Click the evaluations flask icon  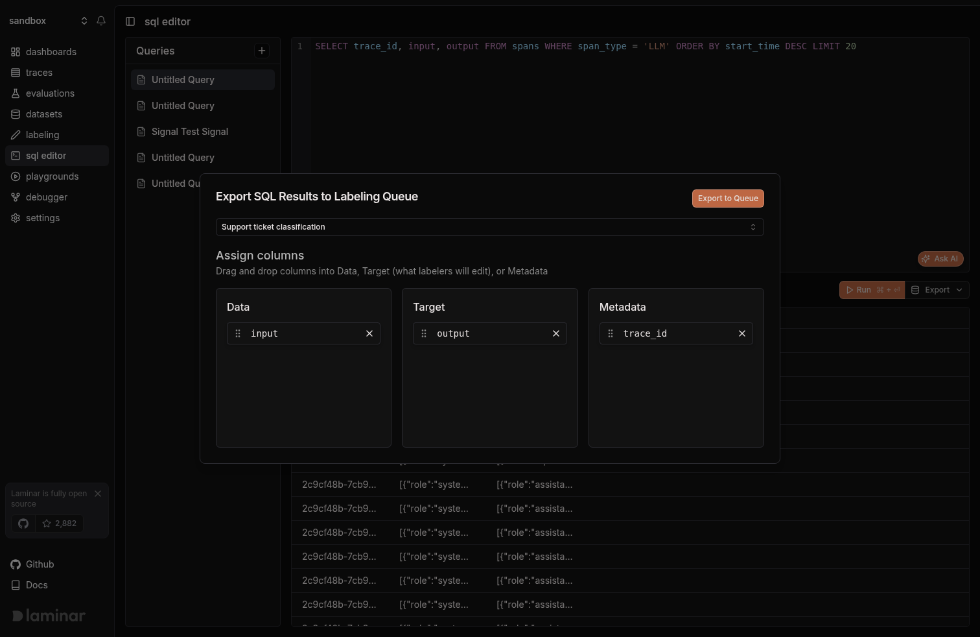(16, 93)
